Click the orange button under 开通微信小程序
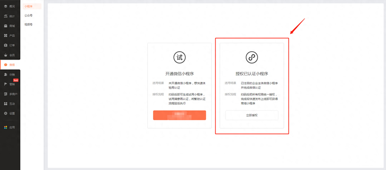386x170 pixels. tap(179, 115)
